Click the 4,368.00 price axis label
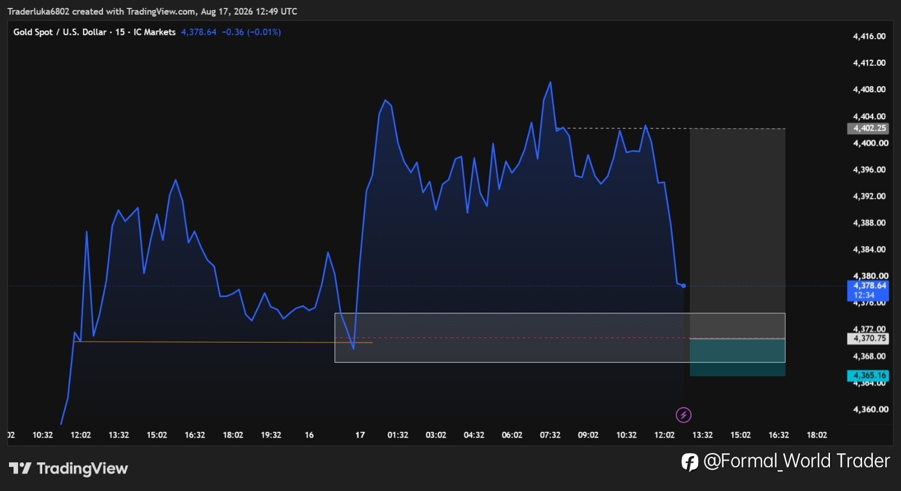 pyautogui.click(x=869, y=356)
